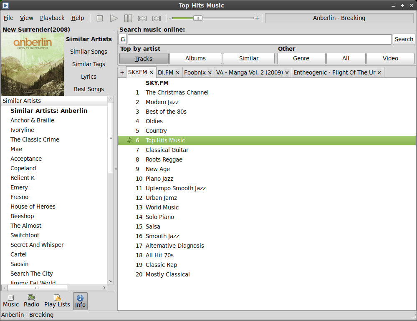The image size is (417, 321).
Task: Click the volume slider handle
Action: [197, 18]
